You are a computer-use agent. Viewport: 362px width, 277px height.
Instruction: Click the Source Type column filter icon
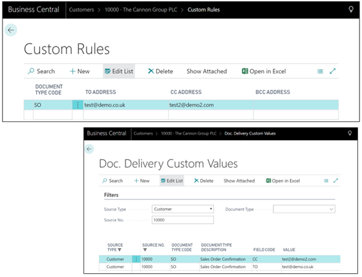point(120,250)
